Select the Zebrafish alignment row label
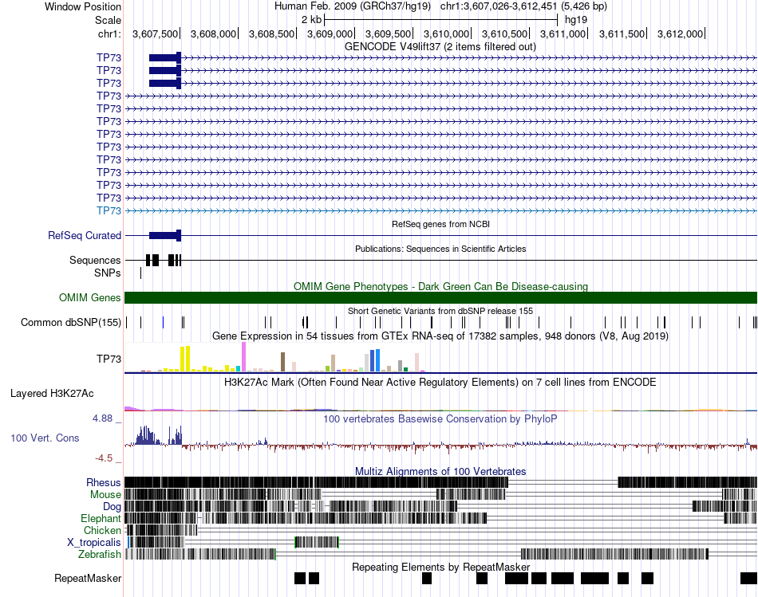Viewport: 758px width, 597px height. (x=99, y=554)
